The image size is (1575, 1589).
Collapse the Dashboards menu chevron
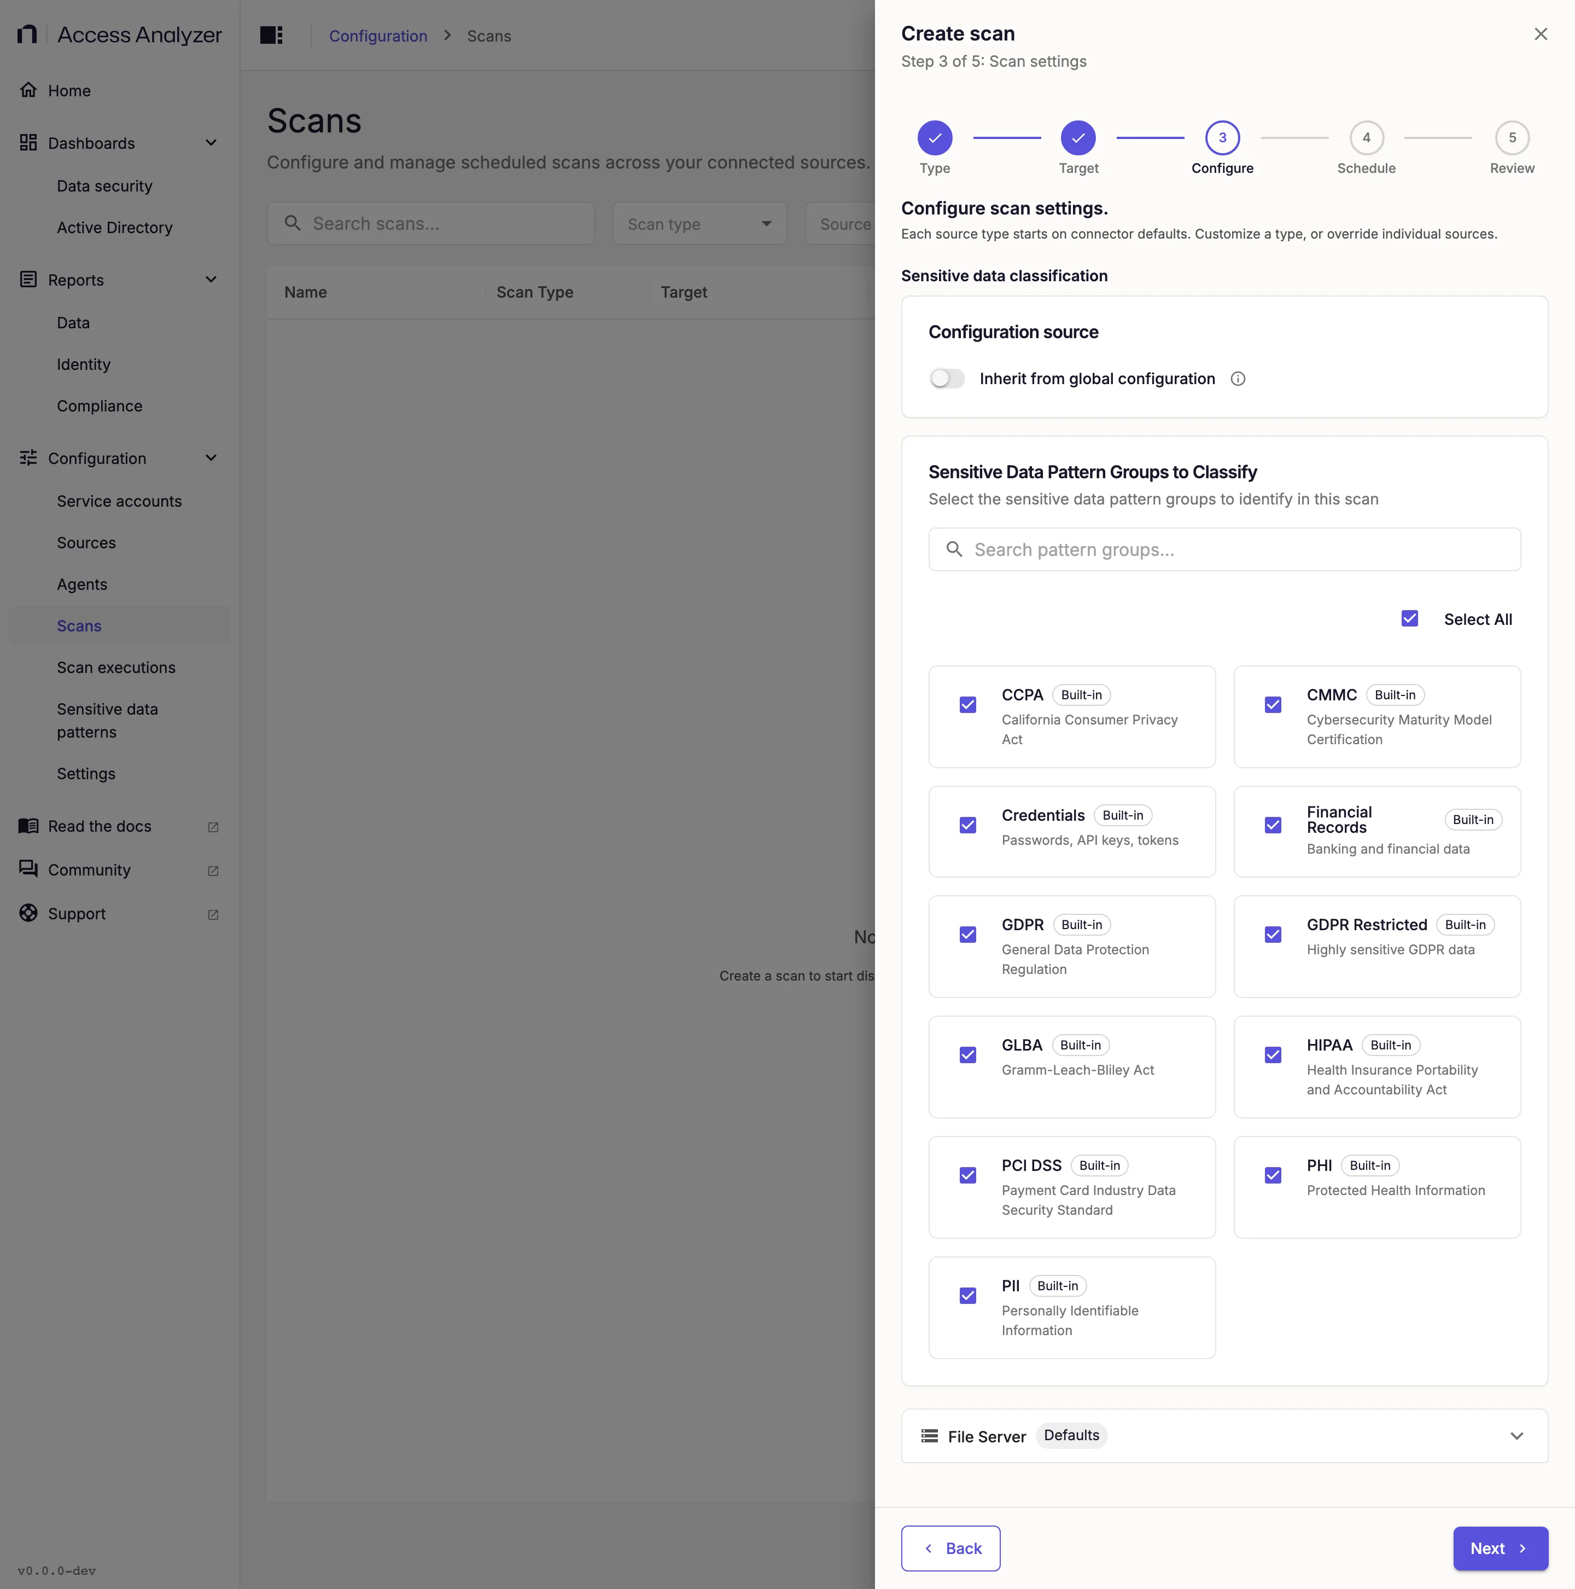[x=211, y=142]
